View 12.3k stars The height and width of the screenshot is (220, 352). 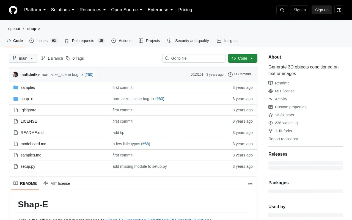[x=281, y=115]
